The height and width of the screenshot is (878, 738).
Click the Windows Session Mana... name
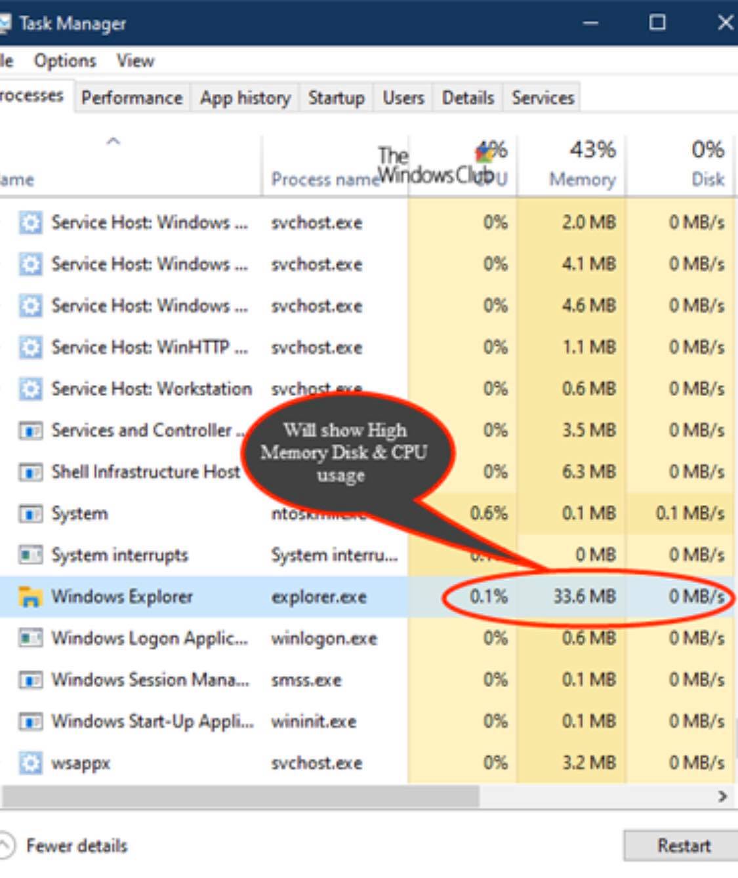coord(150,680)
